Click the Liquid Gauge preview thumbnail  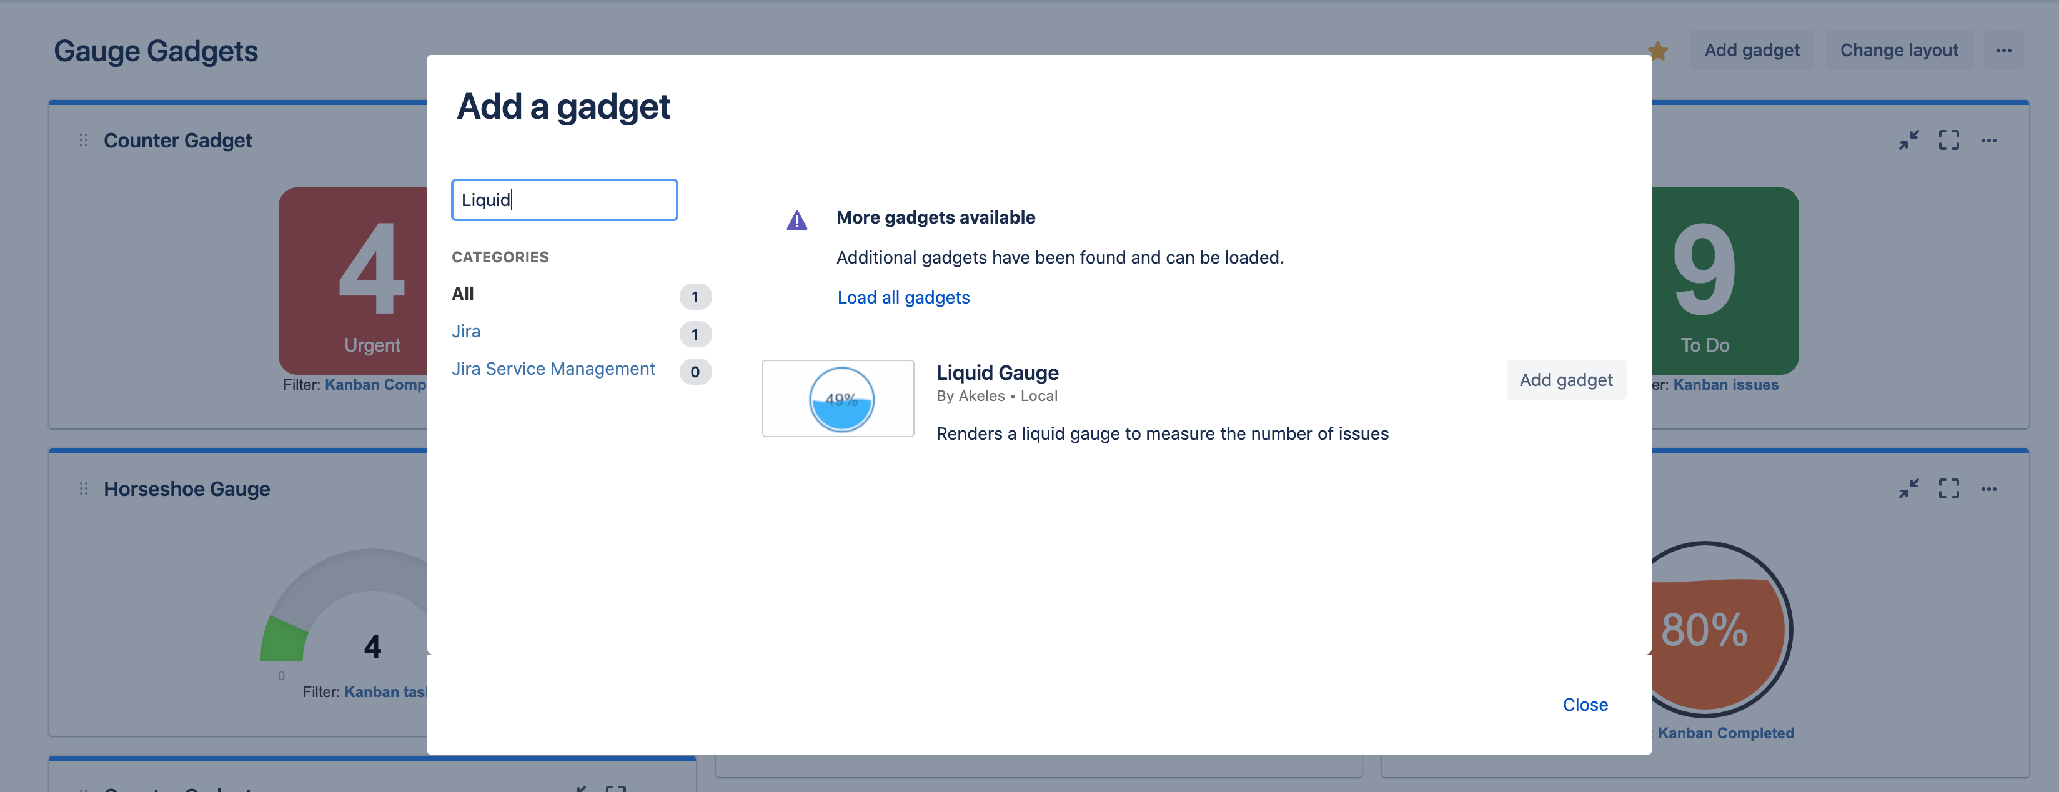coord(838,398)
